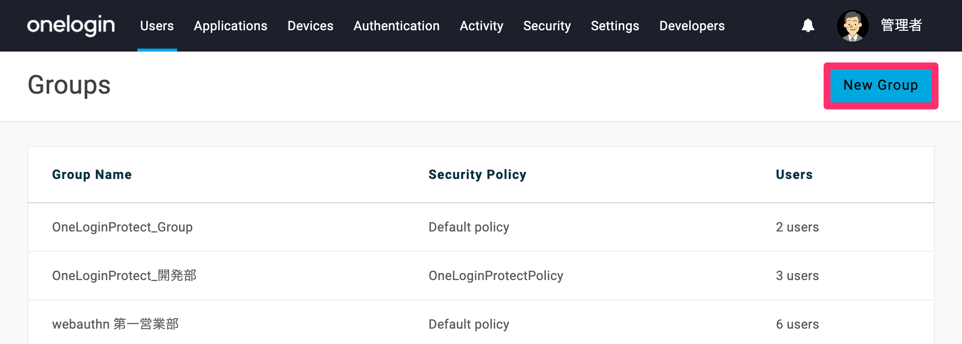This screenshot has height=344, width=962.
Task: Open the Applications menu
Action: (x=231, y=26)
